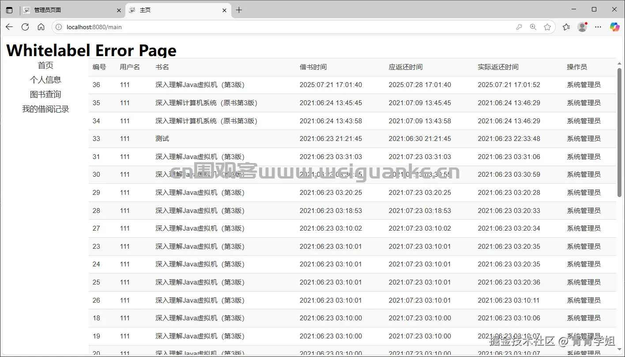Click return time 2021:06:23 03:10:11
625x357 pixels.
coord(509,300)
